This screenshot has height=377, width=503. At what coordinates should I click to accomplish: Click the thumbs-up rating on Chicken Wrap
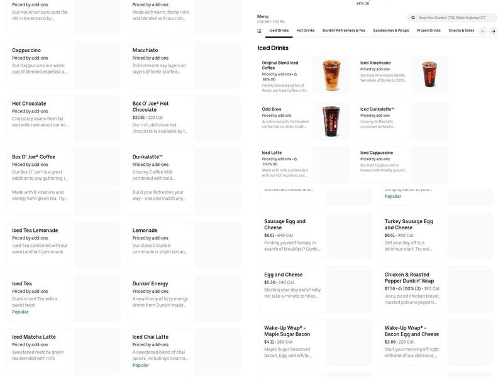[x=409, y=288]
